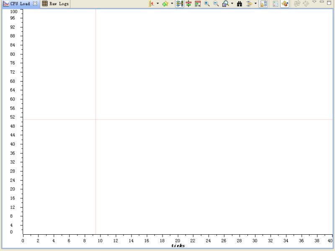Image resolution: width=335 pixels, height=251 pixels.
Task: Open the Raw Logs tab
Action: click(55, 4)
